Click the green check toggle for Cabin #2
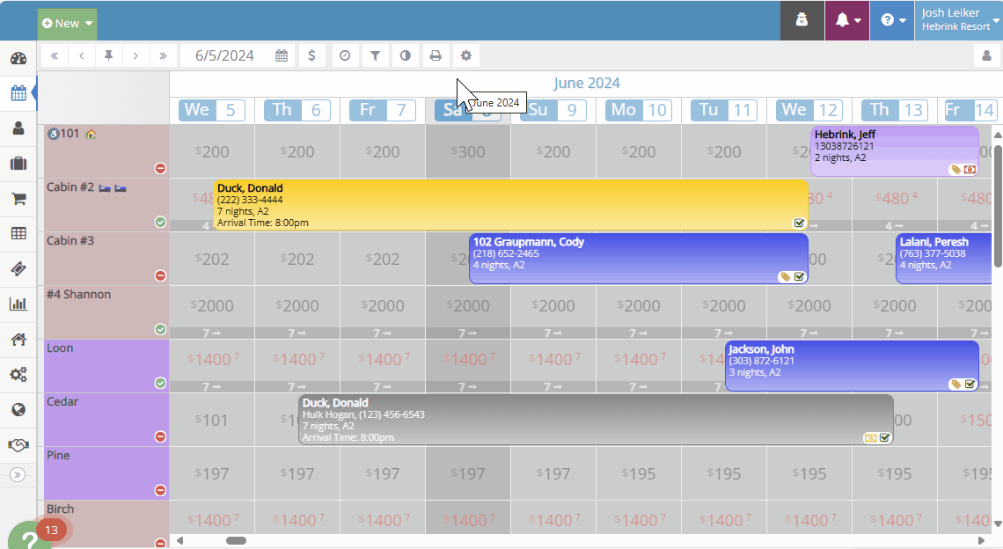 click(x=160, y=222)
